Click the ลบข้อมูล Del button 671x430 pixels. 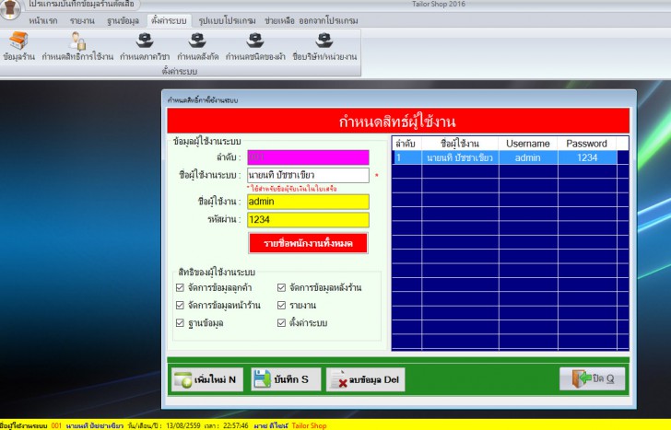[366, 379]
